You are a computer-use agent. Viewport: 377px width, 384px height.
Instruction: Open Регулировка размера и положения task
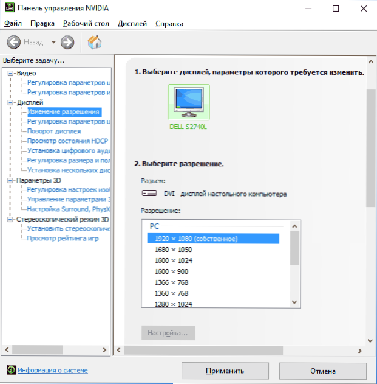coord(69,161)
